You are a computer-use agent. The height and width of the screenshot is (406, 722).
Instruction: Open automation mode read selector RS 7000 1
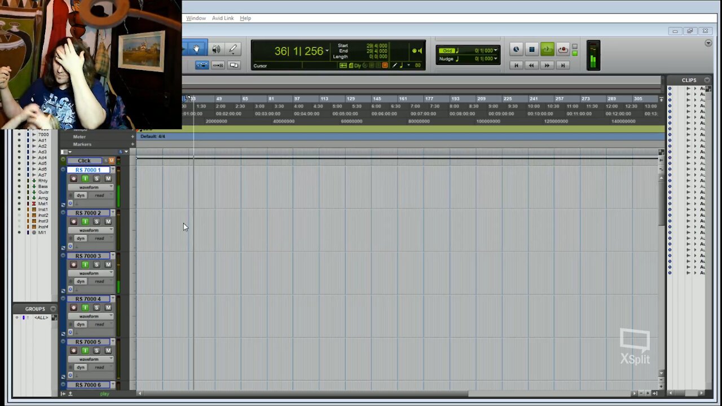tap(100, 196)
